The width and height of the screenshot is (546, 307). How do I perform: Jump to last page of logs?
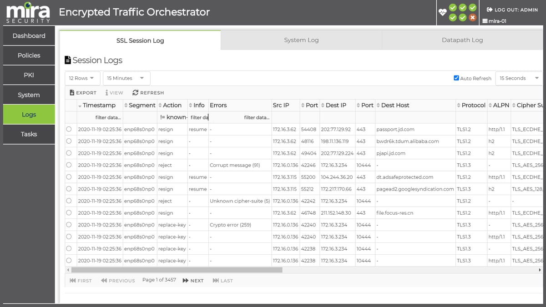[222, 281]
